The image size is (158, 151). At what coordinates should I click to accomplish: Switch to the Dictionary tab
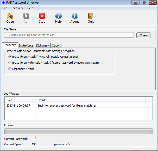point(42,45)
